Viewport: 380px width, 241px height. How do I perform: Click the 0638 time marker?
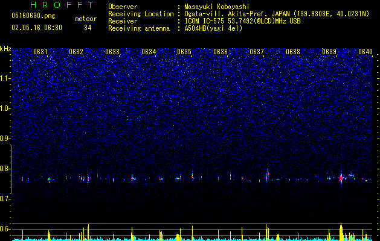pyautogui.click(x=293, y=52)
